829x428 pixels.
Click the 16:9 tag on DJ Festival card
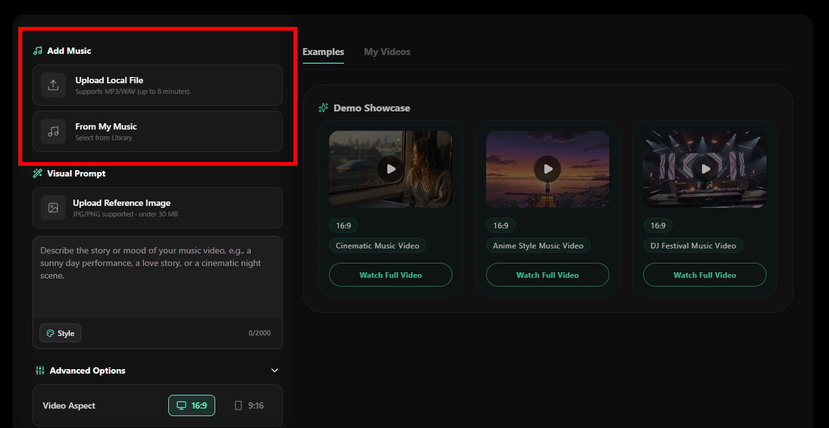pos(658,225)
